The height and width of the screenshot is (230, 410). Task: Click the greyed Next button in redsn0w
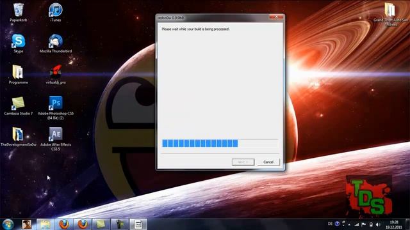pos(243,162)
